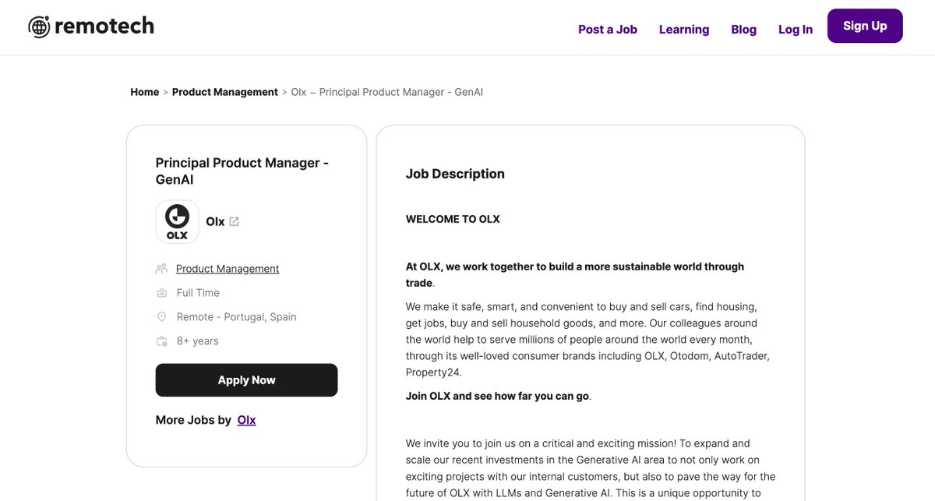
Task: Click the Full Time text
Action: (198, 293)
